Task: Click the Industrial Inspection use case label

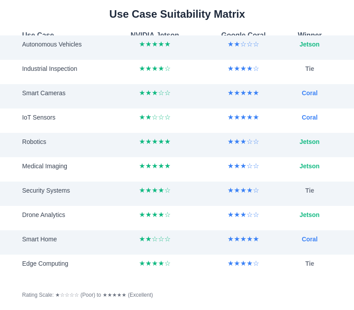Action: 50,69
